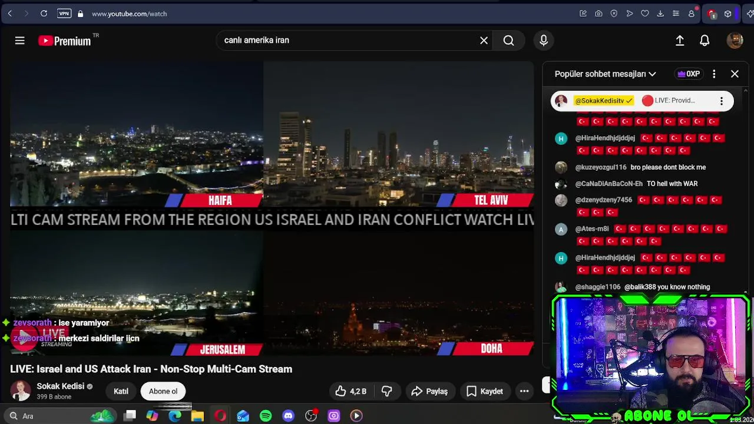The height and width of the screenshot is (424, 754).
Task: Click Abone ol subscribe button
Action: pyautogui.click(x=163, y=391)
